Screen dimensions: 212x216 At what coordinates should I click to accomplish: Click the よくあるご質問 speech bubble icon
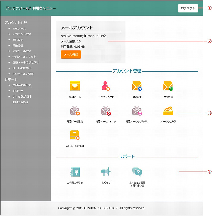(137, 172)
